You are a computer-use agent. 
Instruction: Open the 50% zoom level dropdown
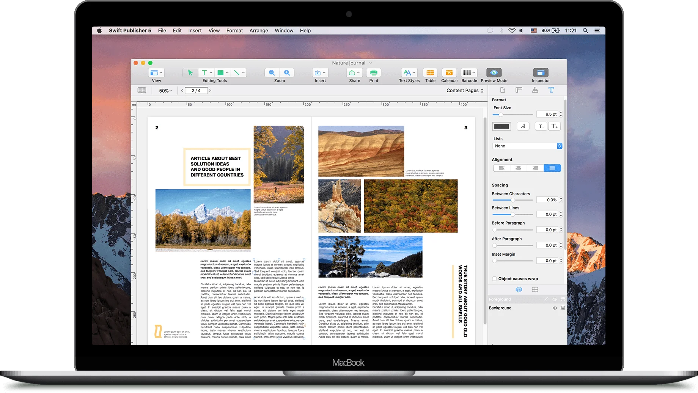165,91
